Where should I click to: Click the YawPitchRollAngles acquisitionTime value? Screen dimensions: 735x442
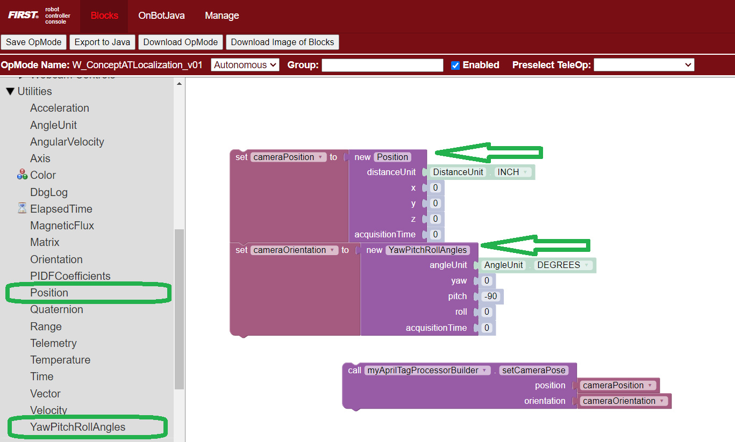[486, 328]
